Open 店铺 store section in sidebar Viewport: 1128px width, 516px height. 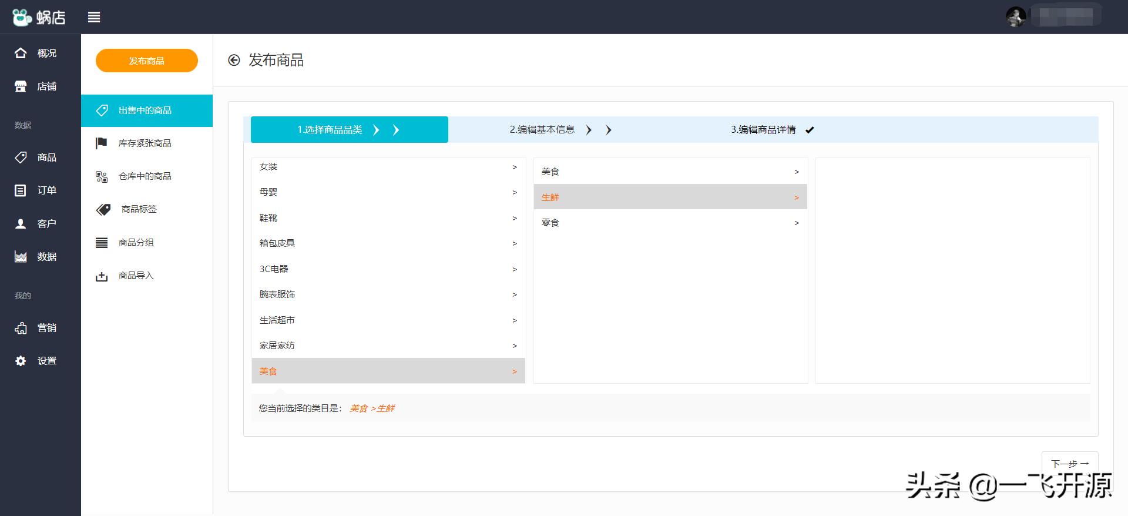36,86
